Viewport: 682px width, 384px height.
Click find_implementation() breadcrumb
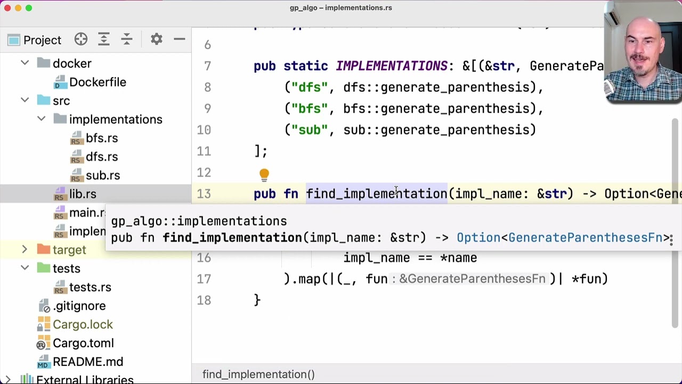coord(258,374)
